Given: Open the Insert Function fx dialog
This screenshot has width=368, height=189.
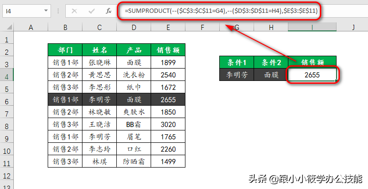Looking at the screenshot, I should tap(108, 11).
